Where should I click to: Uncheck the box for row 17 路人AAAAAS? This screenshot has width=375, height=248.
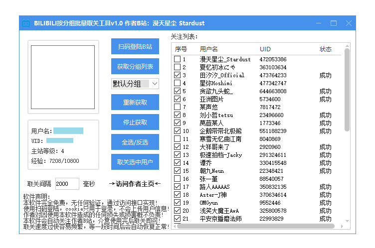coord(177,187)
